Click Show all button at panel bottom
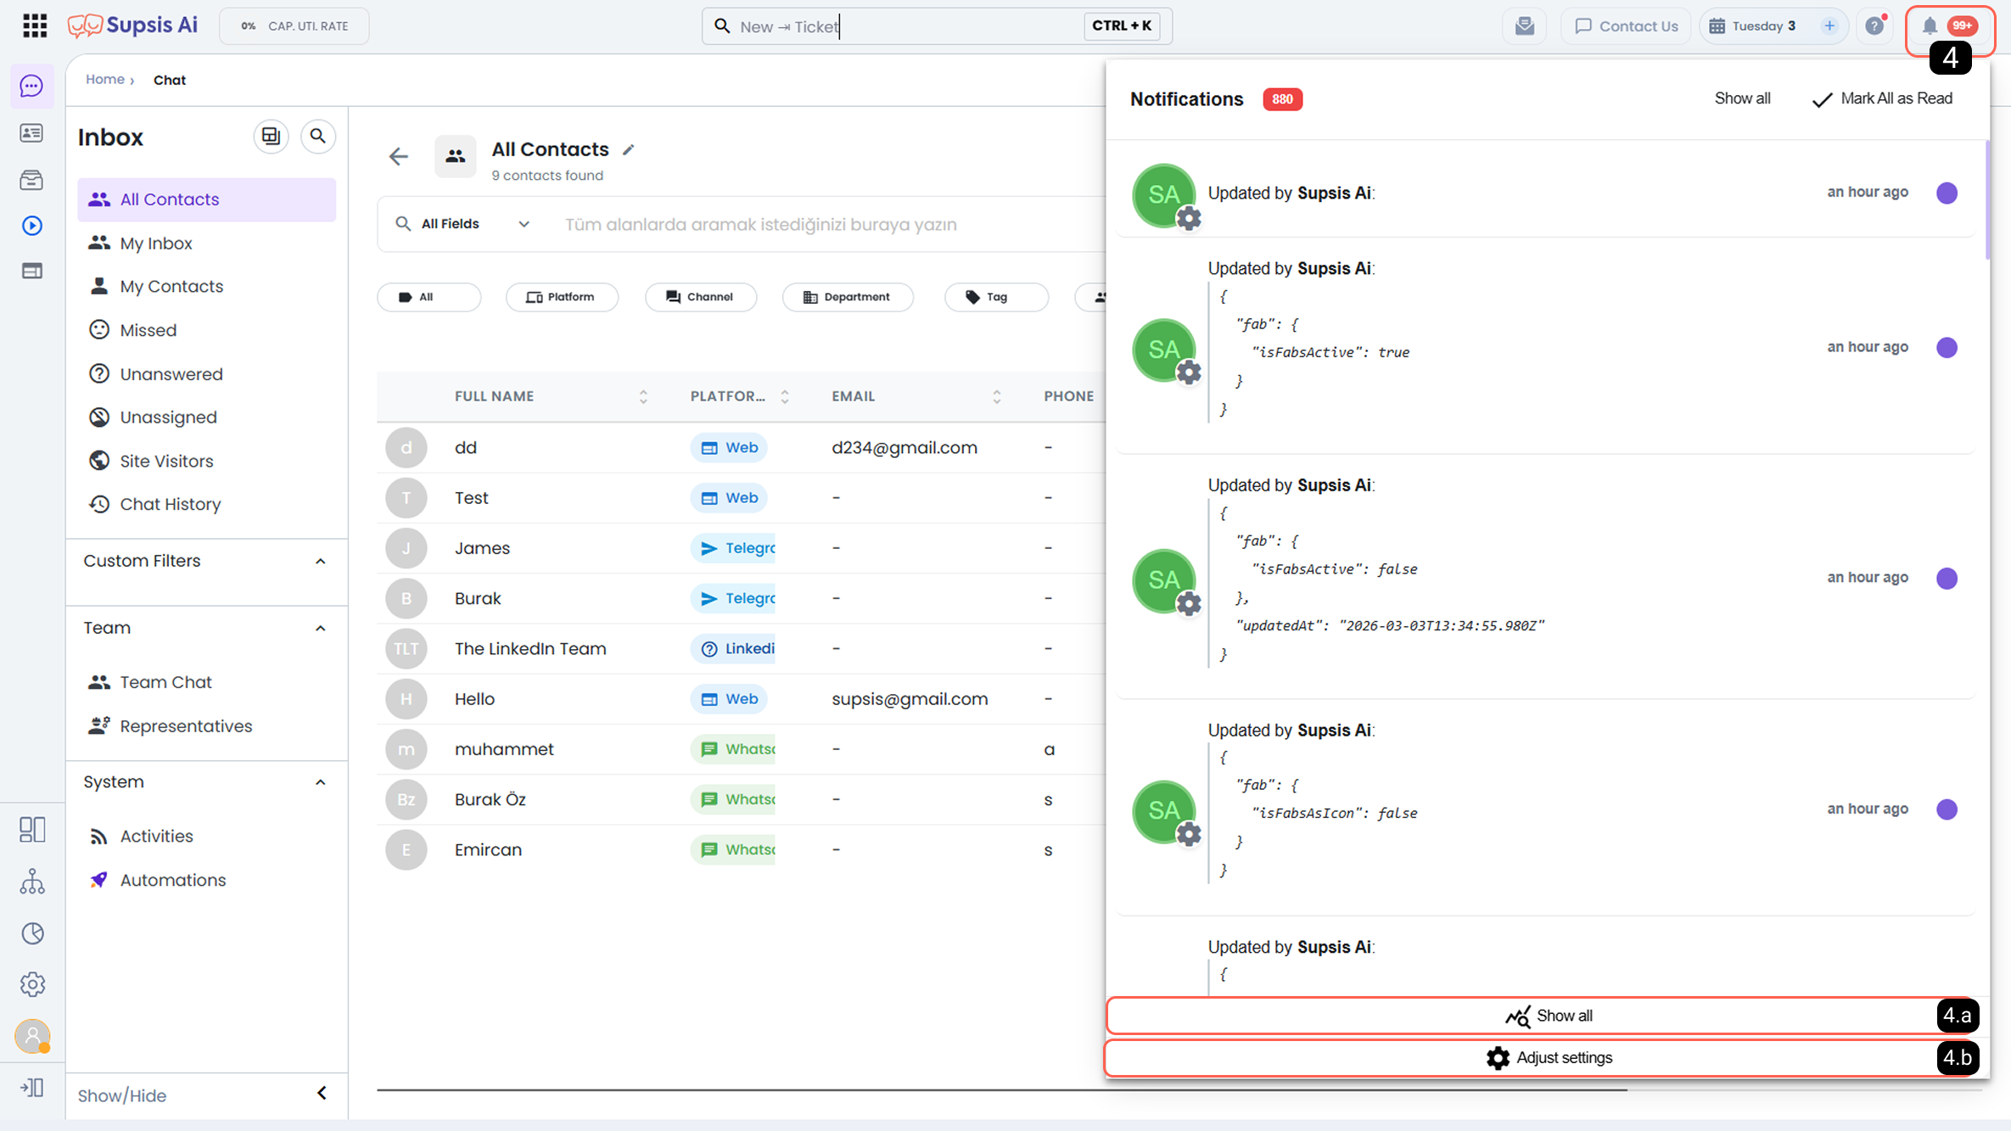Screen dimensions: 2011x1131 [x=1547, y=1016]
